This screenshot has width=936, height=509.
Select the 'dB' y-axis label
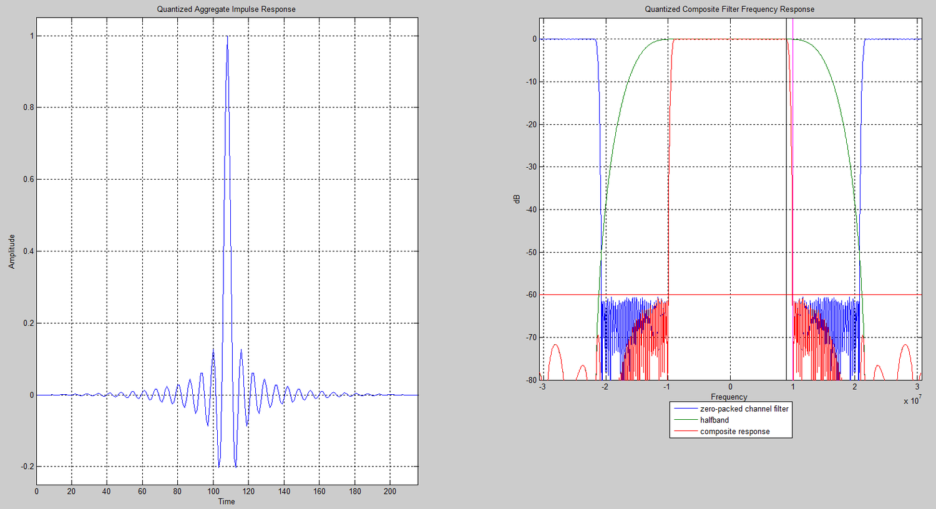(x=517, y=199)
